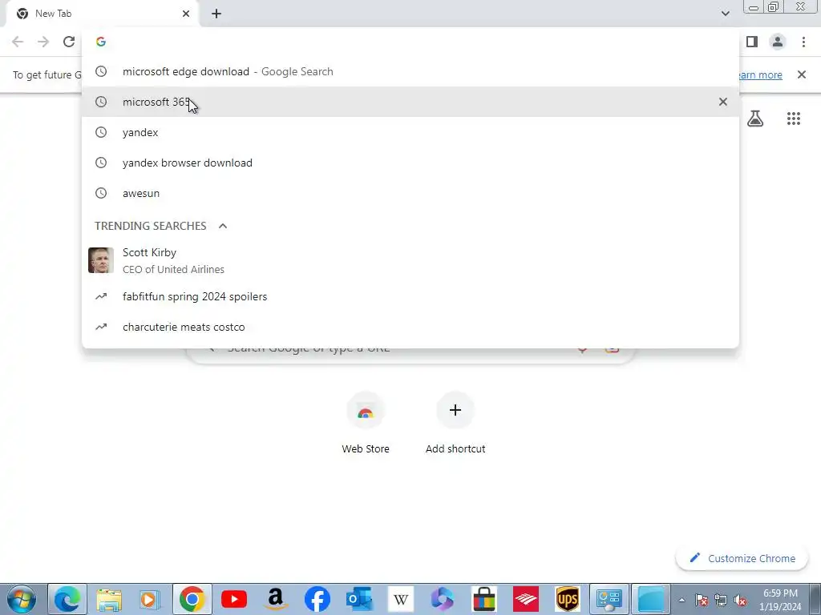This screenshot has width=821, height=615.
Task: Toggle the side panel icon
Action: pos(752,42)
